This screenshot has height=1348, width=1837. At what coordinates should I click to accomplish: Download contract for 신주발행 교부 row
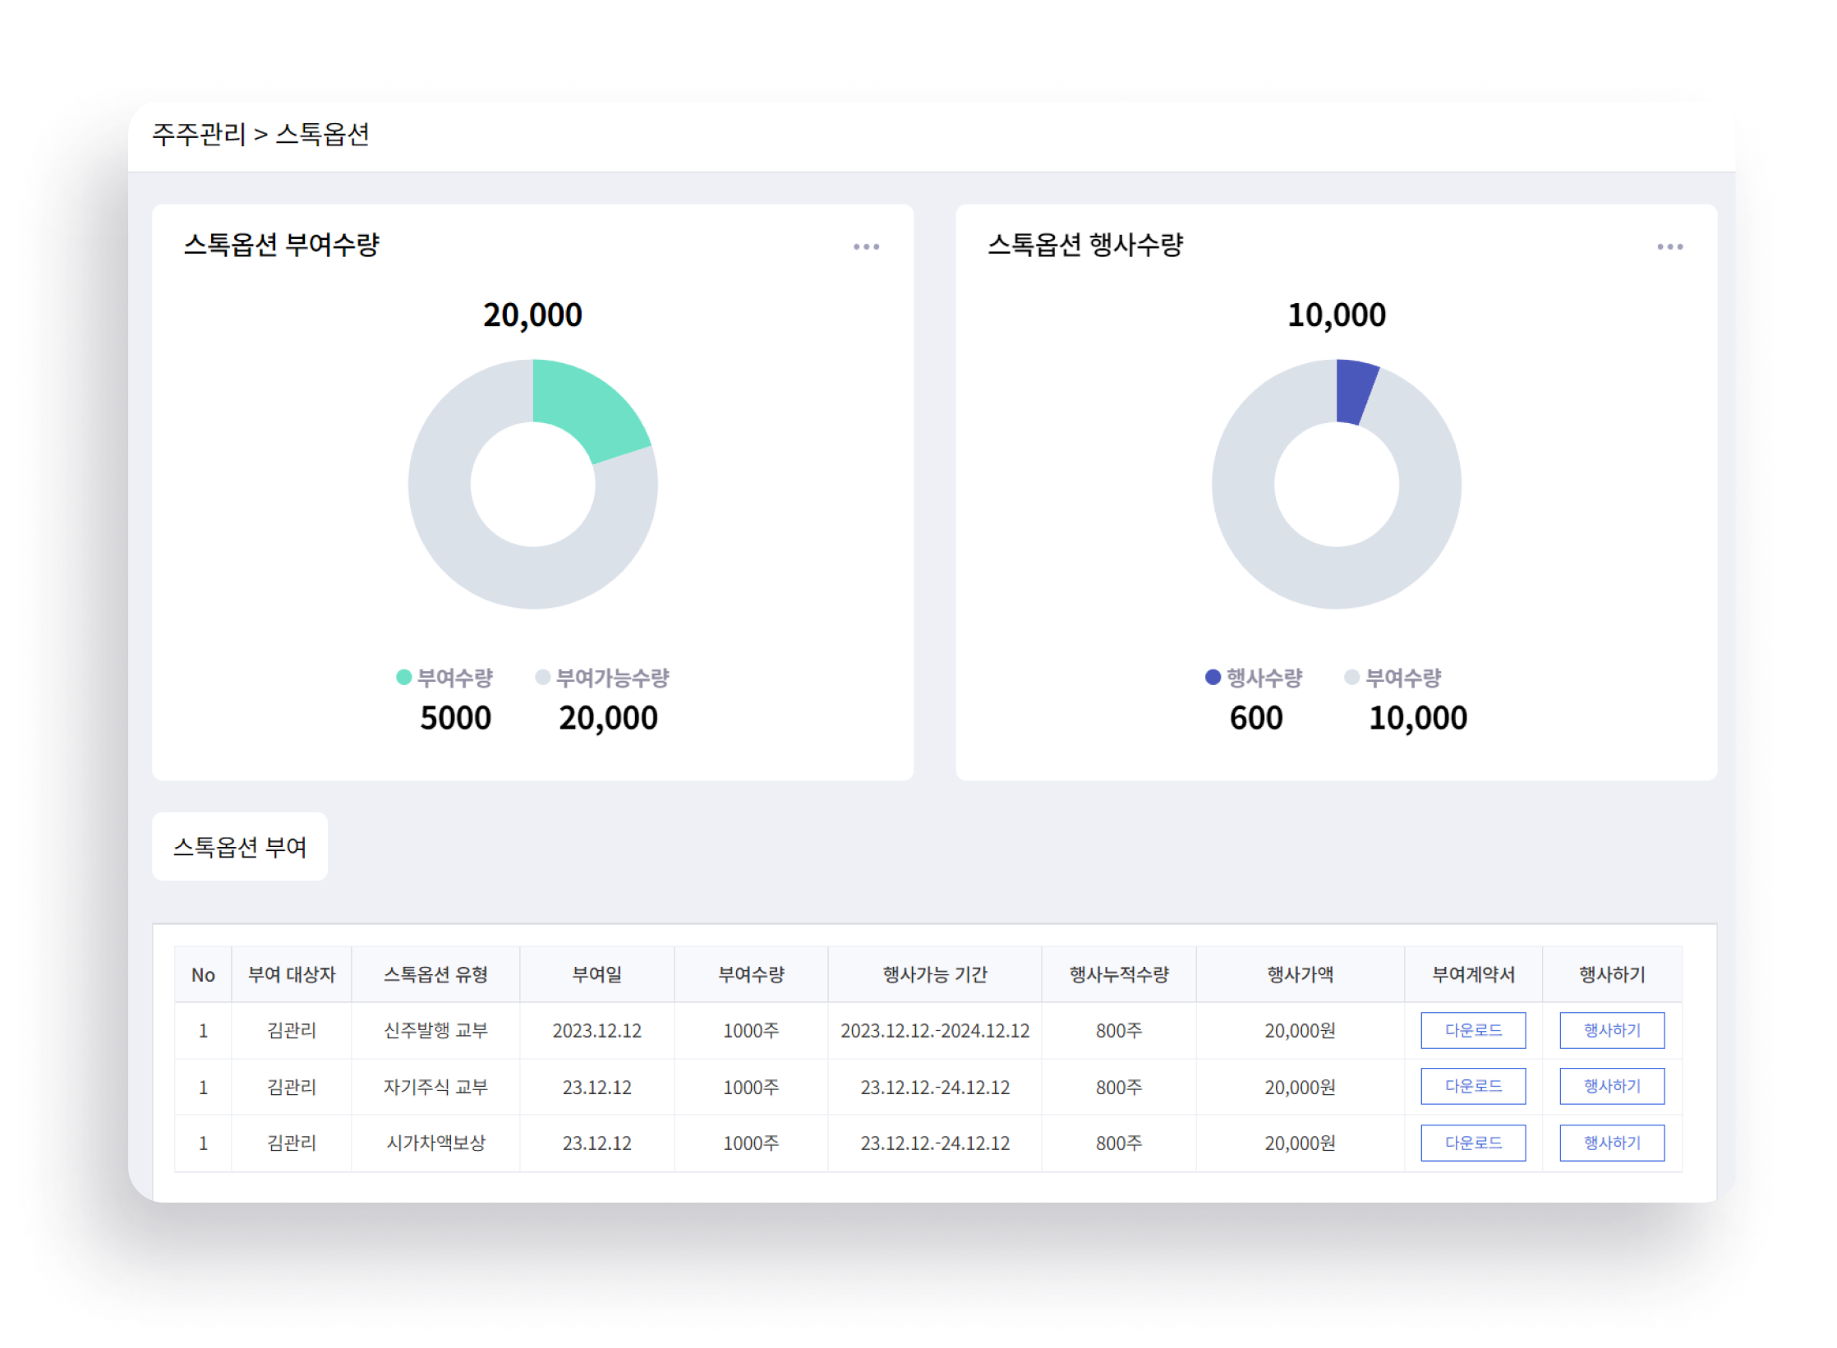click(x=1472, y=1030)
